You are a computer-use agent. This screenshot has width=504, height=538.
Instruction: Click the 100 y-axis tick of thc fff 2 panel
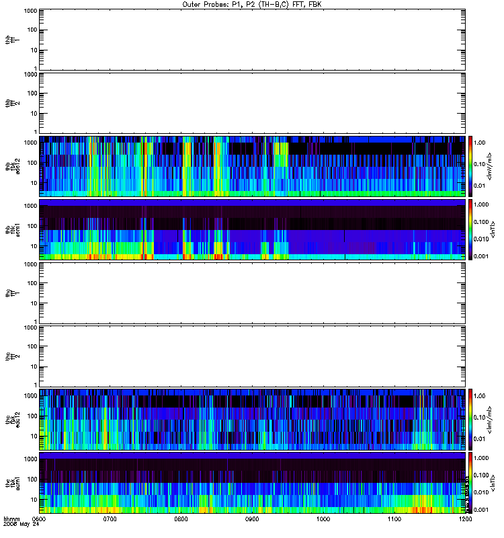tap(32, 346)
